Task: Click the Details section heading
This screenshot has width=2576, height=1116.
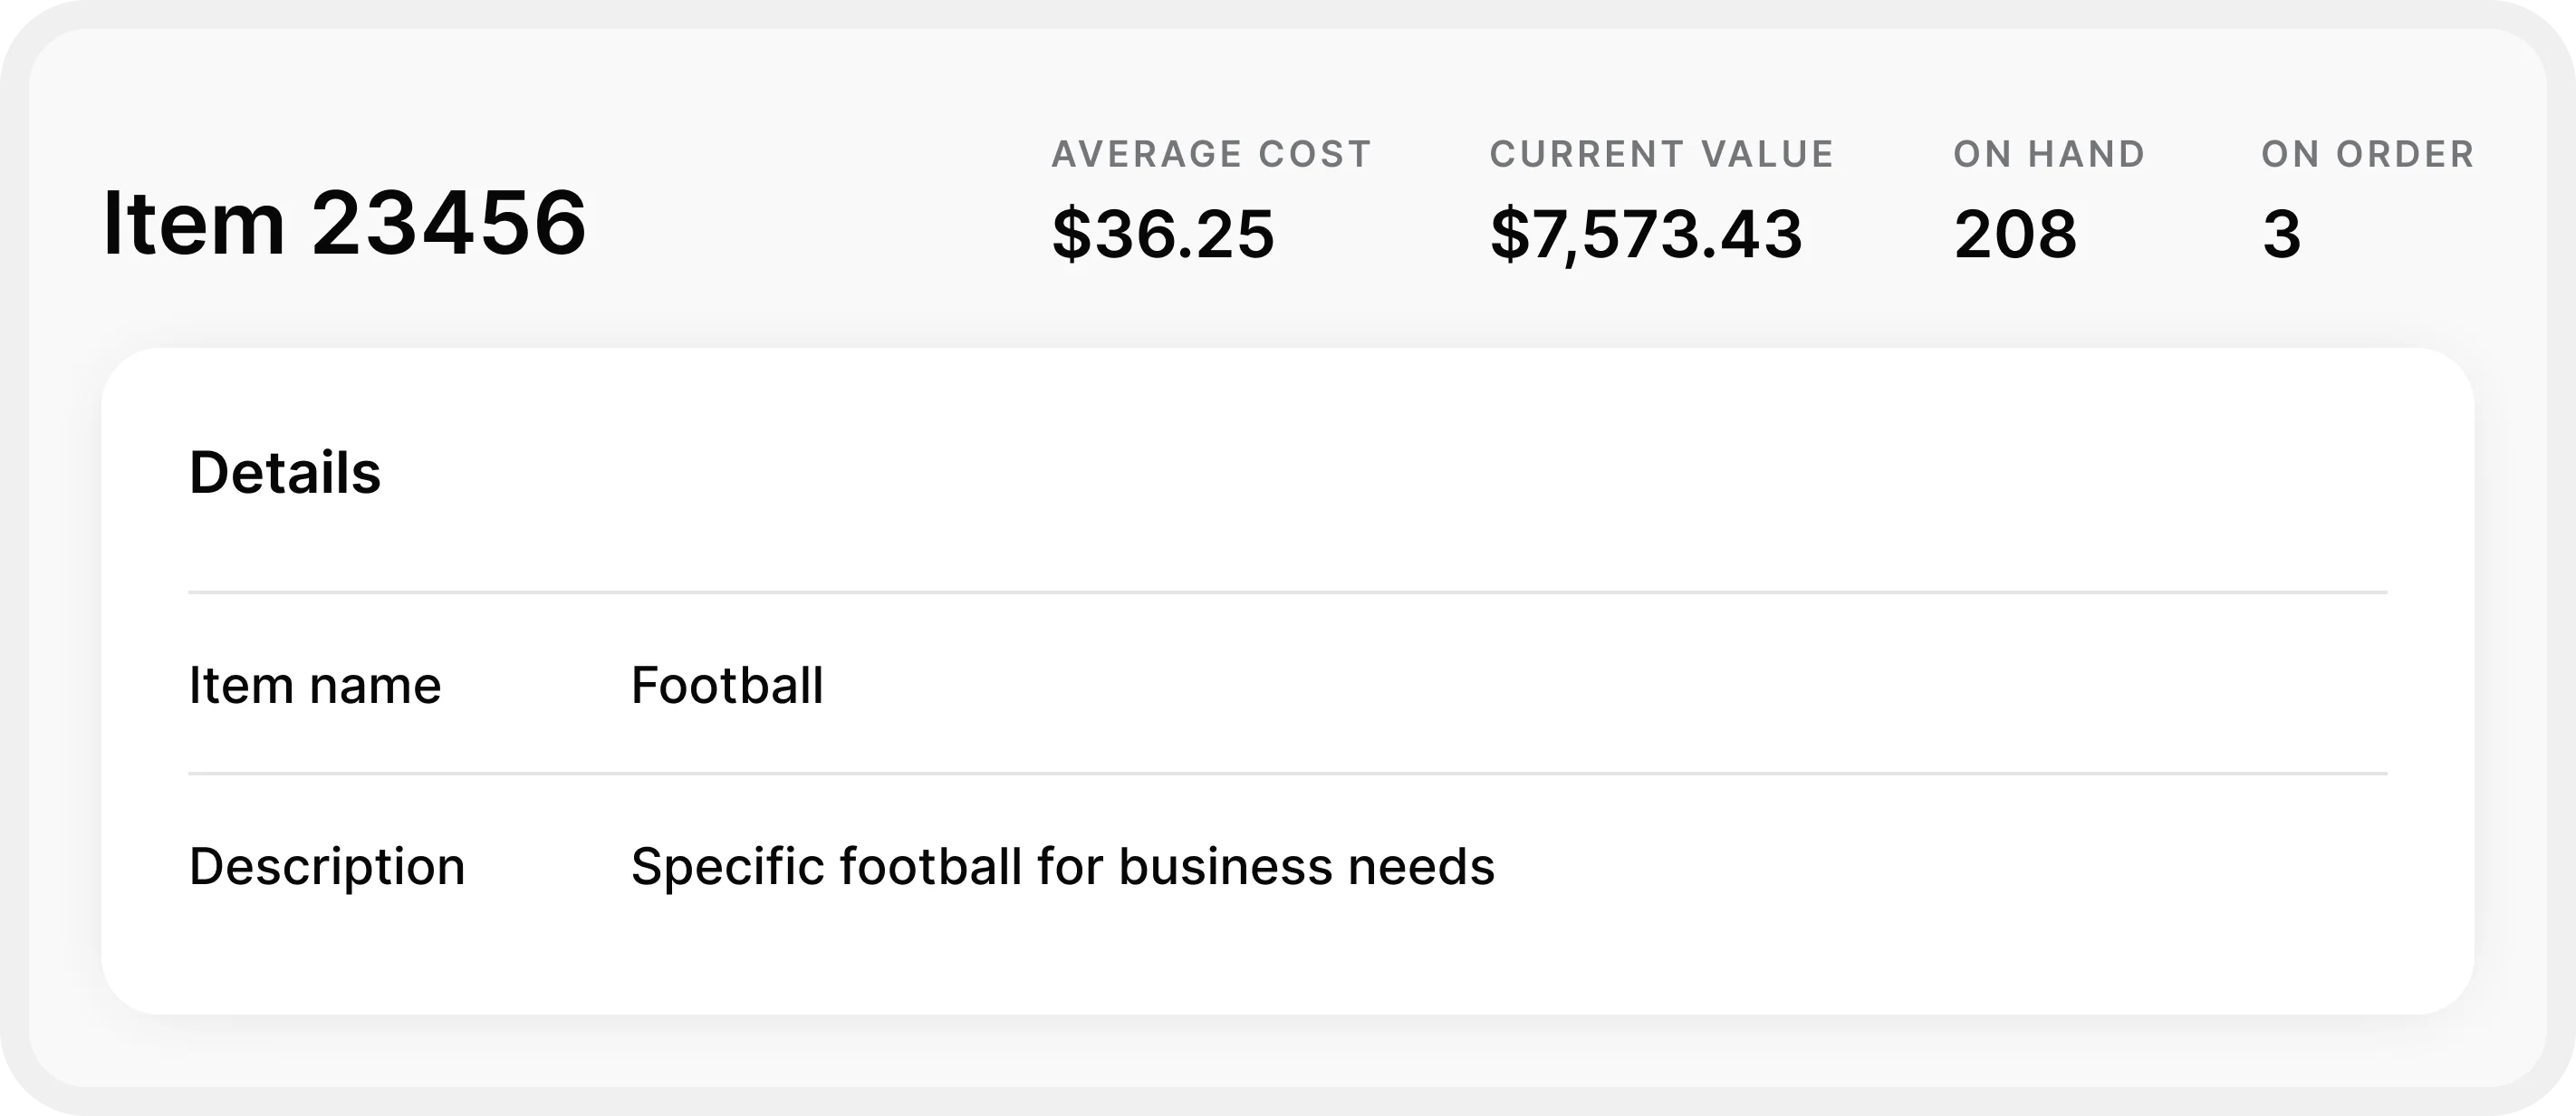Action: pyautogui.click(x=285, y=472)
